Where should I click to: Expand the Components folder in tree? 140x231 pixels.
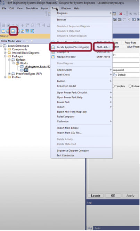click(x=5, y=49)
